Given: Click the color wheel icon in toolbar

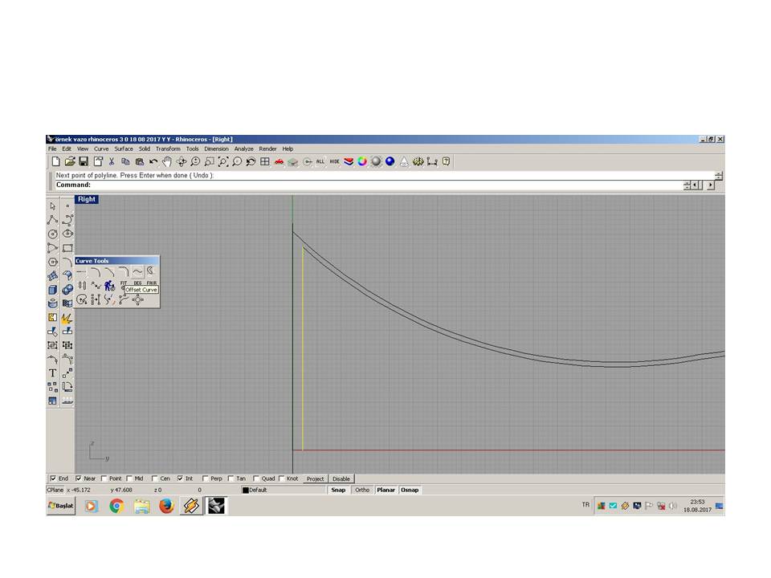Looking at the screenshot, I should point(362,161).
